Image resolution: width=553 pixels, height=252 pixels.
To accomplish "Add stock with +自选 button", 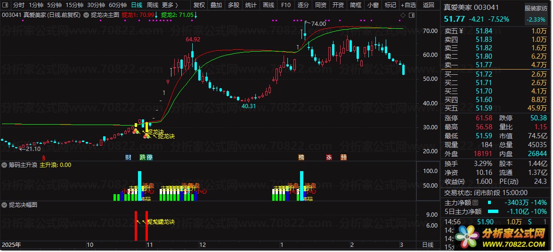I will pos(408,5).
